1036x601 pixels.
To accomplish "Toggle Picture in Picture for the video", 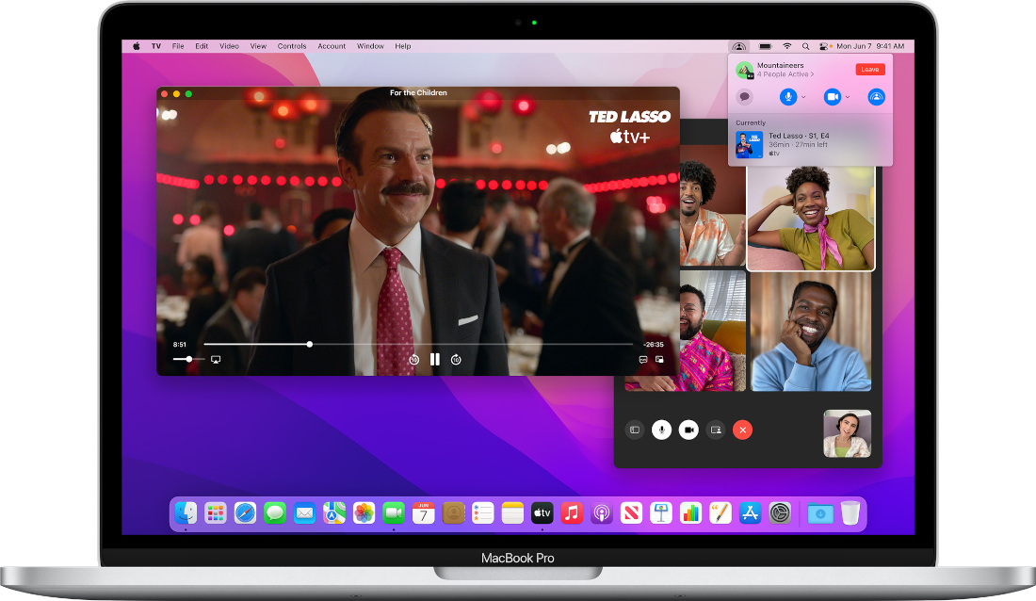I will [x=659, y=360].
